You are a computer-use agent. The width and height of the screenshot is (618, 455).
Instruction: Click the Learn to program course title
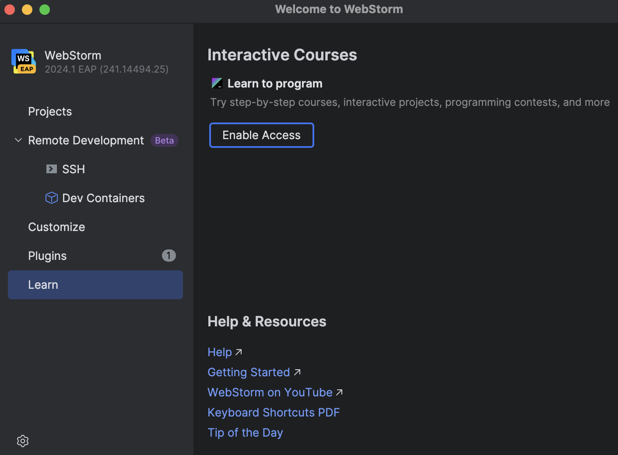coord(275,84)
